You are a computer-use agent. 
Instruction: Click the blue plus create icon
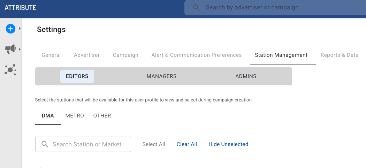point(10,29)
